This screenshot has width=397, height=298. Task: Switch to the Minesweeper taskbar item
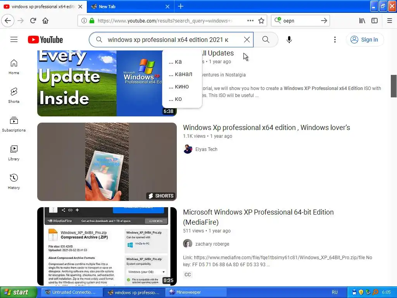click(196, 292)
